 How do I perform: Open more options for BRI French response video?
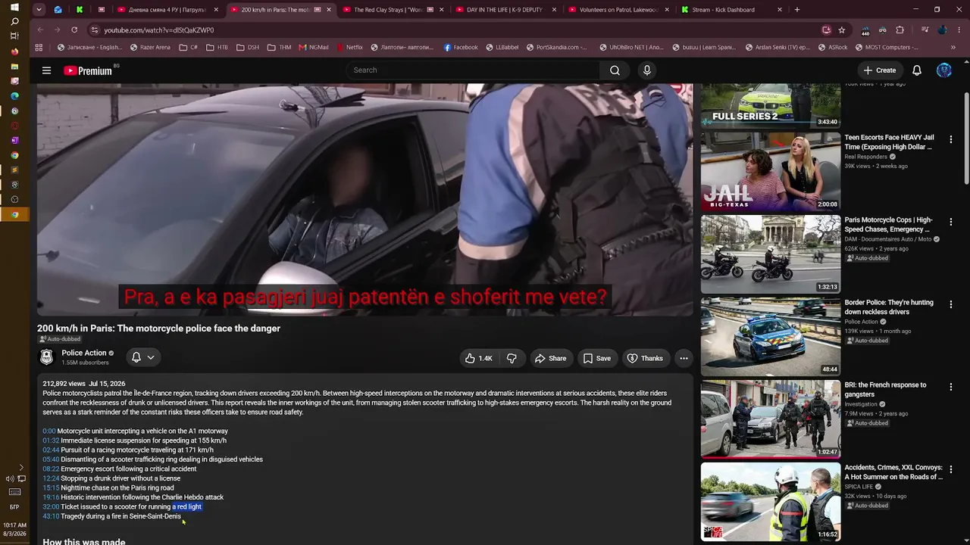tap(951, 387)
